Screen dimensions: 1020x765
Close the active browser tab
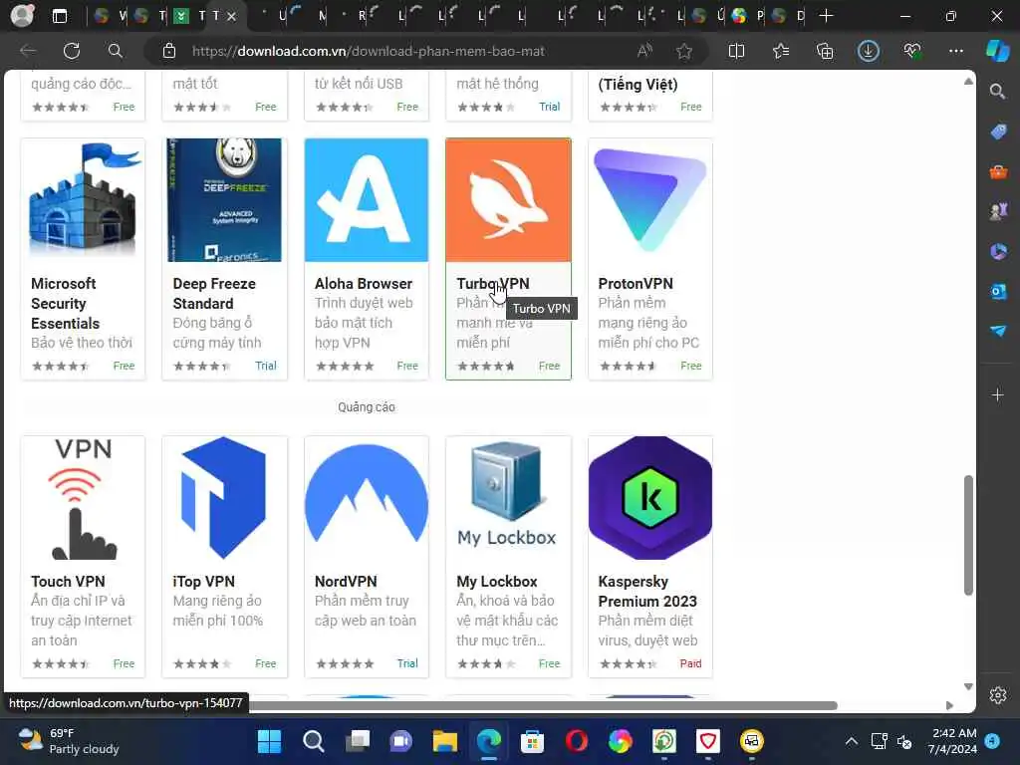[231, 16]
